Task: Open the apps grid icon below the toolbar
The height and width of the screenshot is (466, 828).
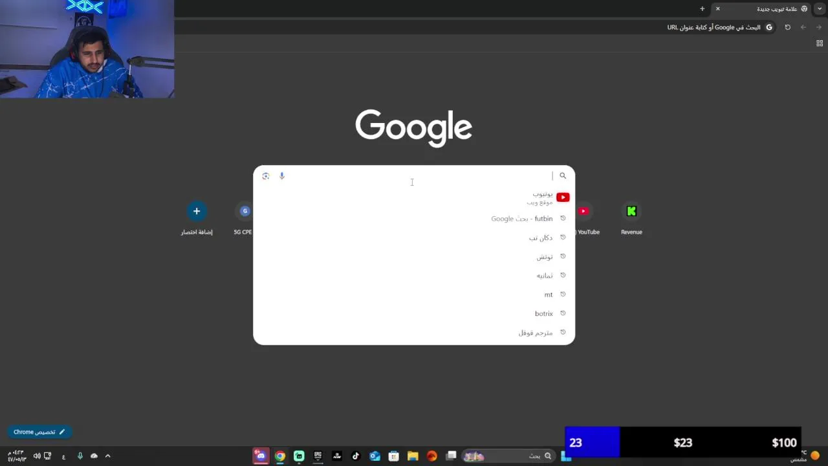Action: point(820,43)
